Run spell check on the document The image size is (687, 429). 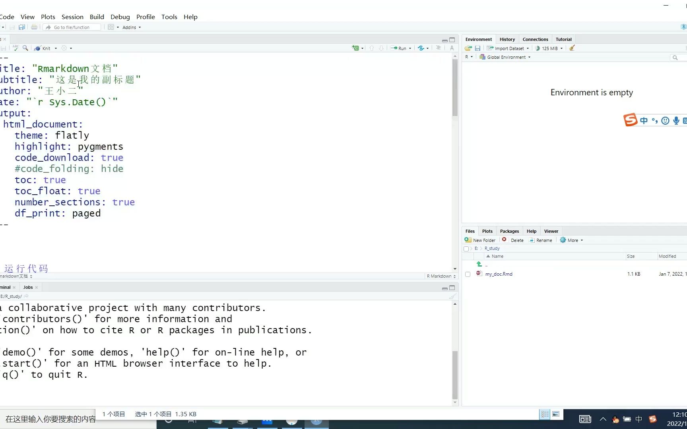[x=16, y=48]
